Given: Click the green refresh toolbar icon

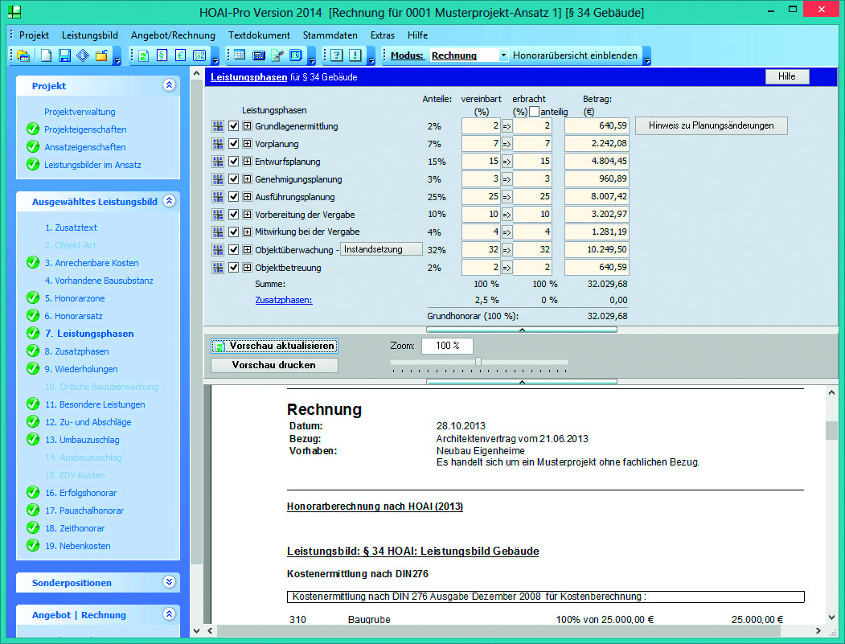Looking at the screenshot, I should coord(143,55).
